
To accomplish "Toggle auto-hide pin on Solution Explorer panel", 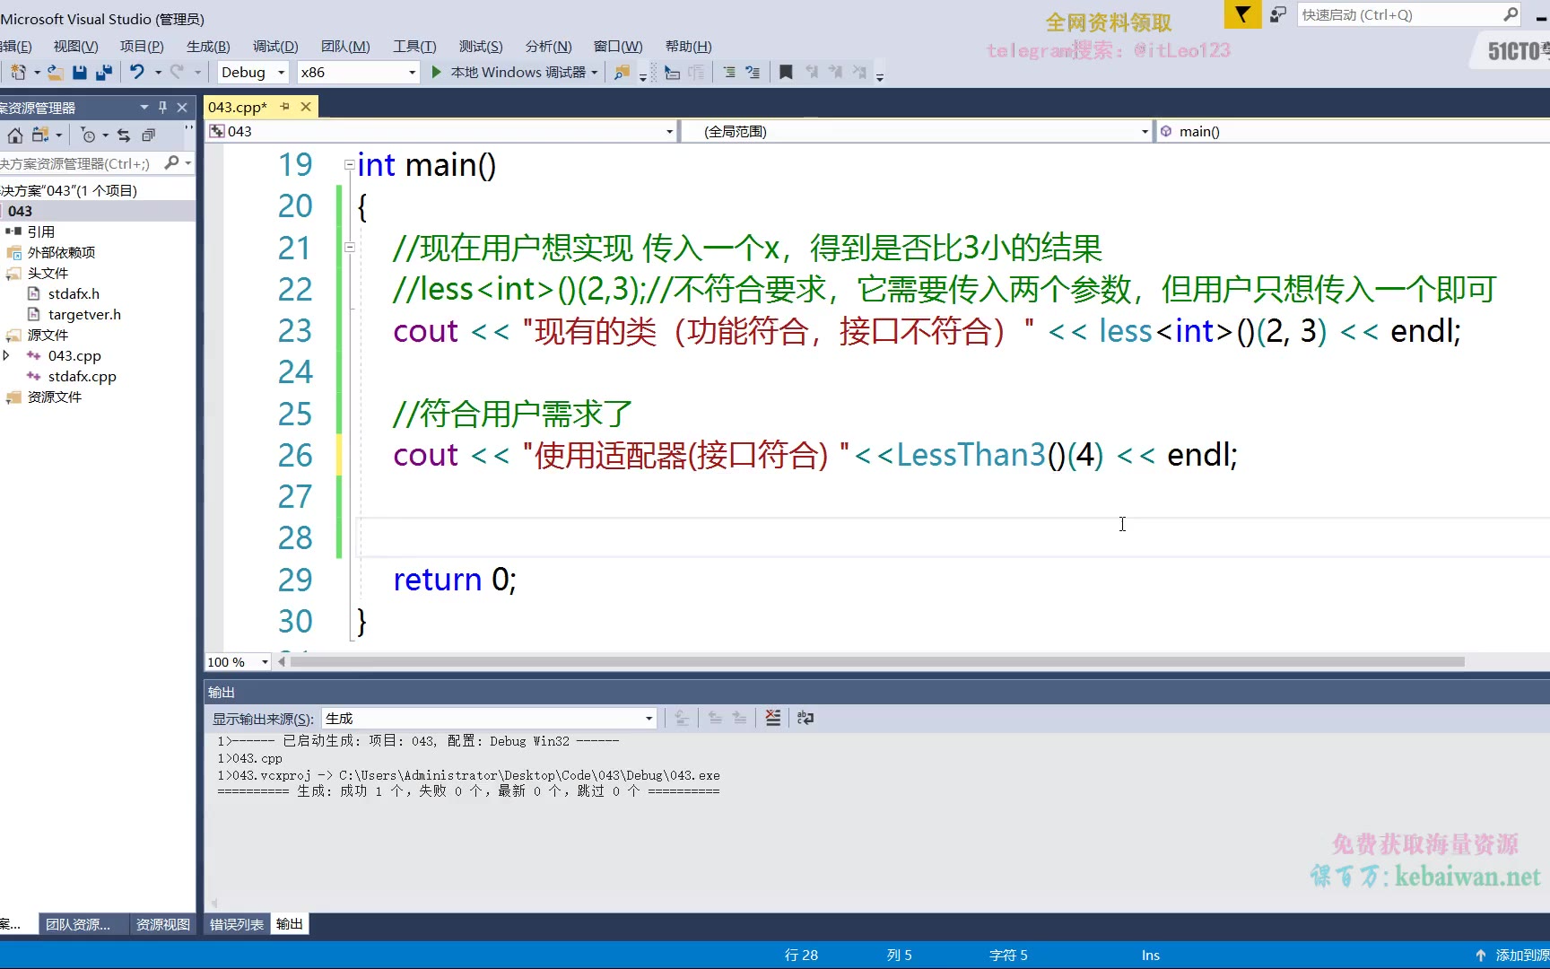I will 162,108.
